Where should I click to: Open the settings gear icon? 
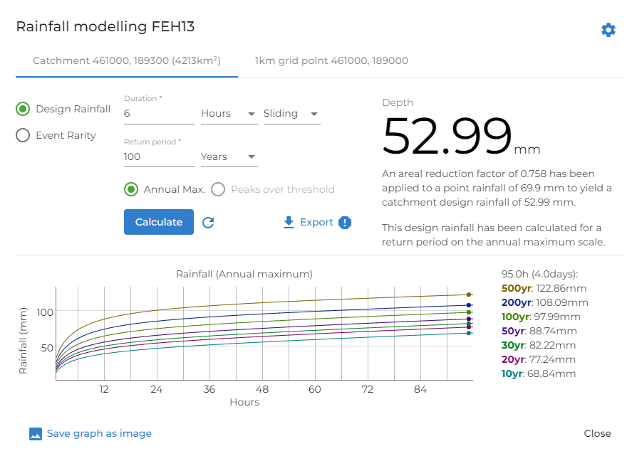pyautogui.click(x=608, y=30)
